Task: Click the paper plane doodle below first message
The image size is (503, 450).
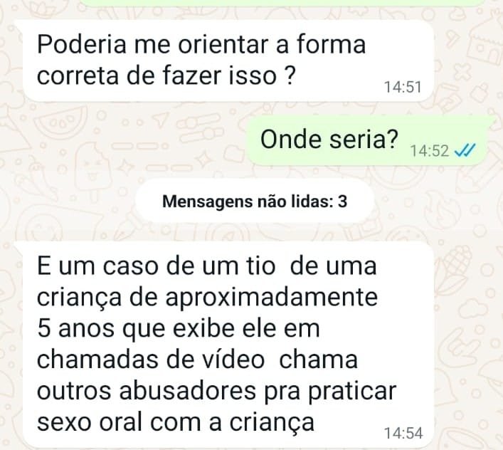Action: click(x=160, y=120)
